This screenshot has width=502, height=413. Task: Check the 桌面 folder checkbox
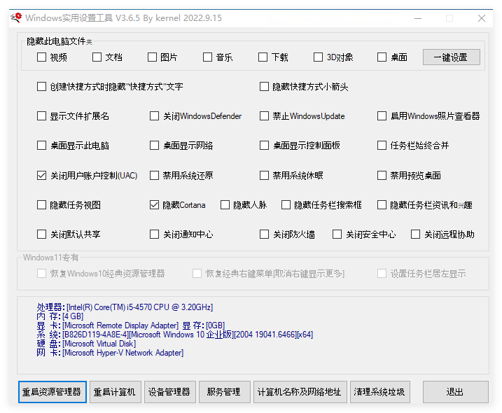pyautogui.click(x=382, y=57)
